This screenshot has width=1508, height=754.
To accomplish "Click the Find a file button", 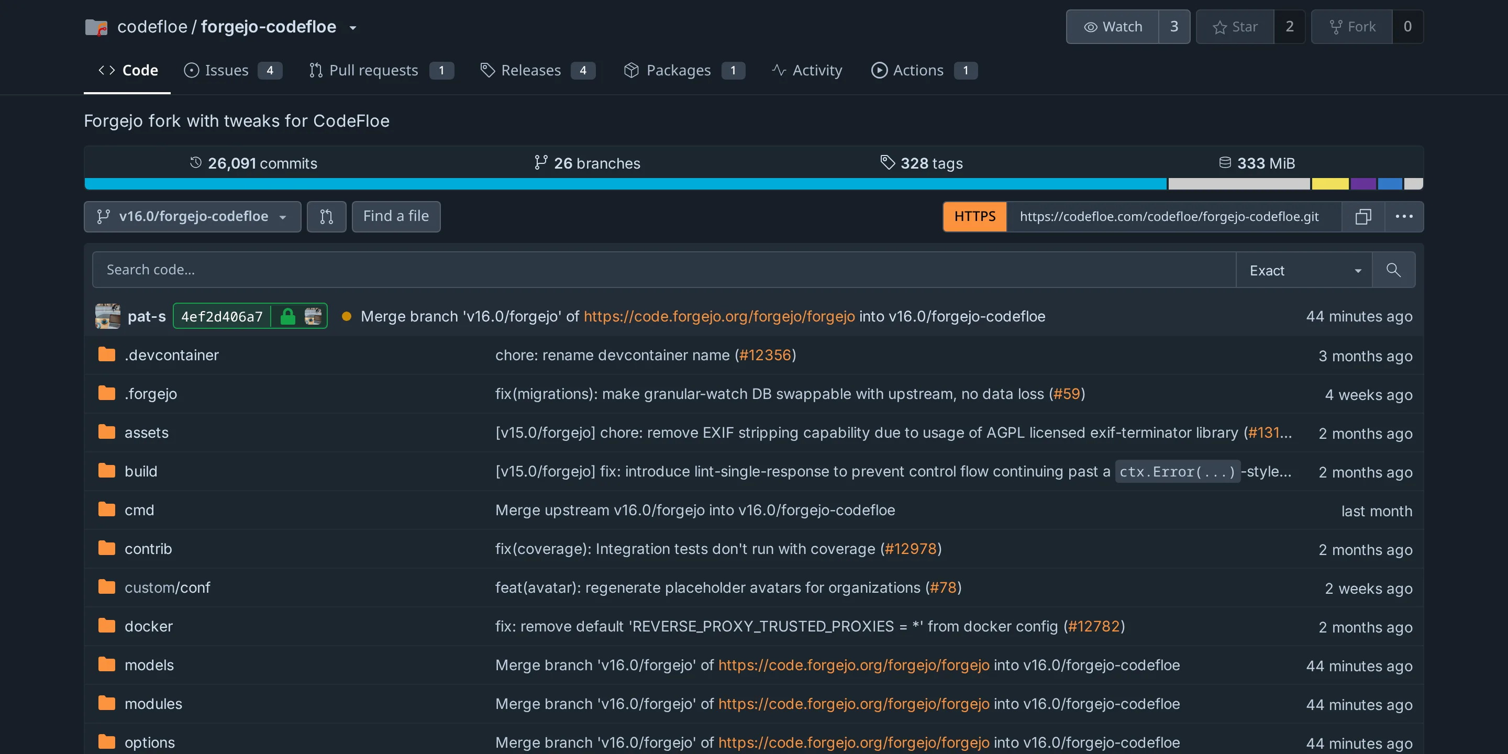I will point(396,217).
